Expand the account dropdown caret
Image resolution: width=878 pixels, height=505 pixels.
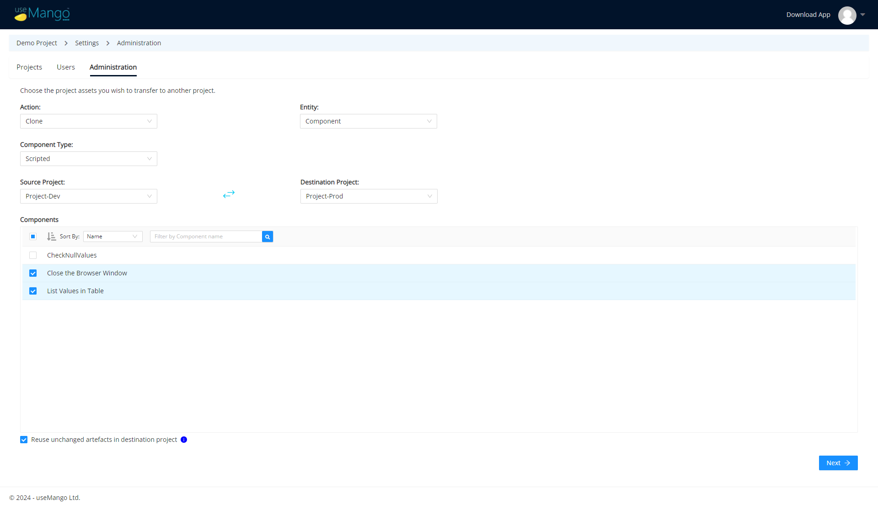point(862,15)
